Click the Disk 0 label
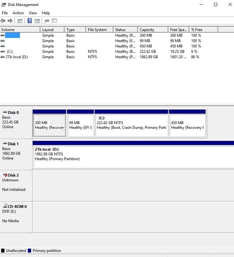The image size is (234, 257). (x=13, y=113)
